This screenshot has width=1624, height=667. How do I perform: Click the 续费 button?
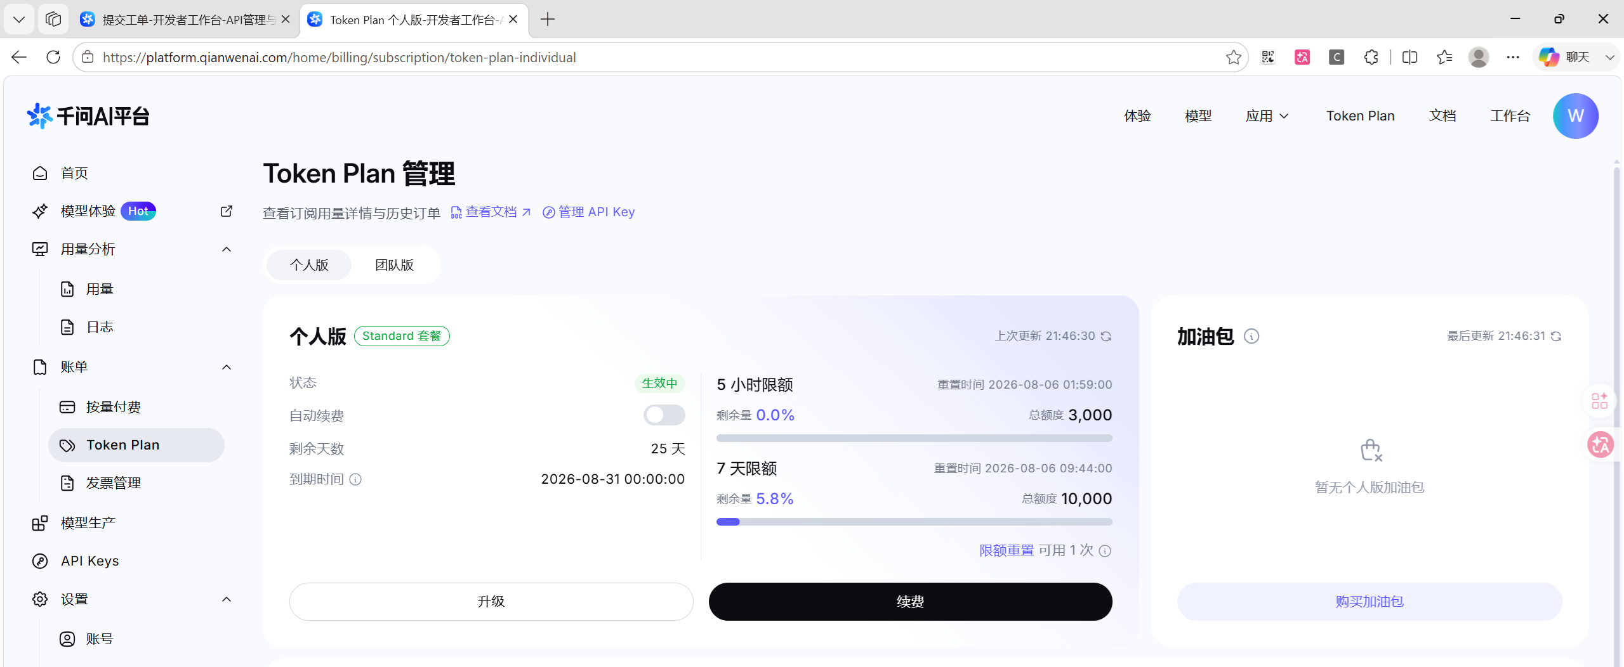910,602
